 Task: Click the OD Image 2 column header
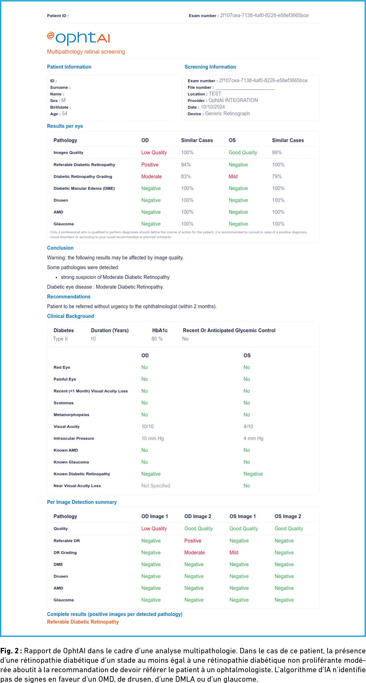click(197, 516)
